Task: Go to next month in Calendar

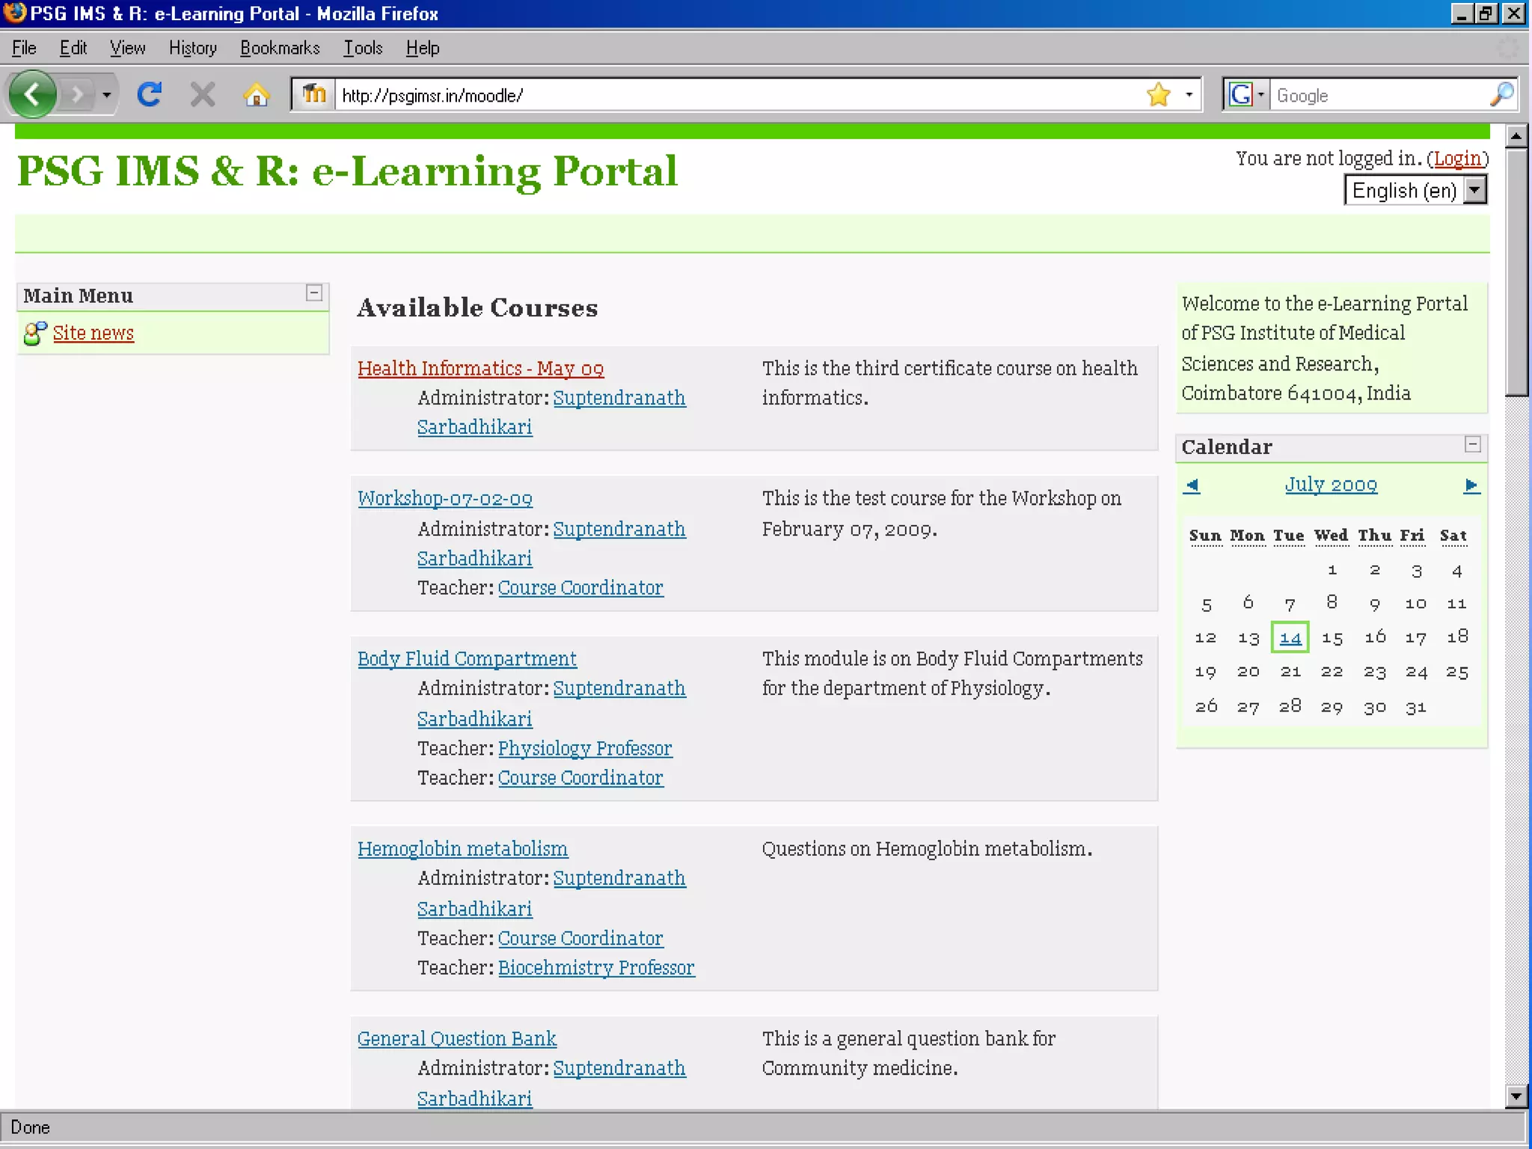Action: [x=1471, y=485]
